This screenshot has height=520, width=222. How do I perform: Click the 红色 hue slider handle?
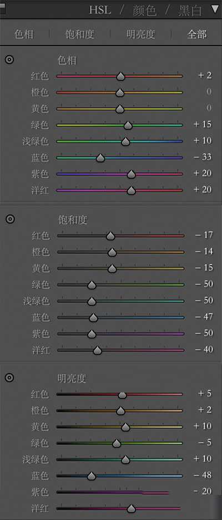point(121,77)
